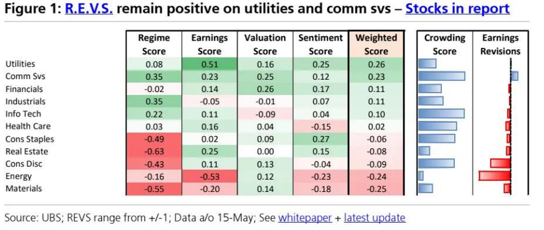The width and height of the screenshot is (544, 230).
Task: Click the Comm Svs crowding score bar
Action: [x=441, y=76]
